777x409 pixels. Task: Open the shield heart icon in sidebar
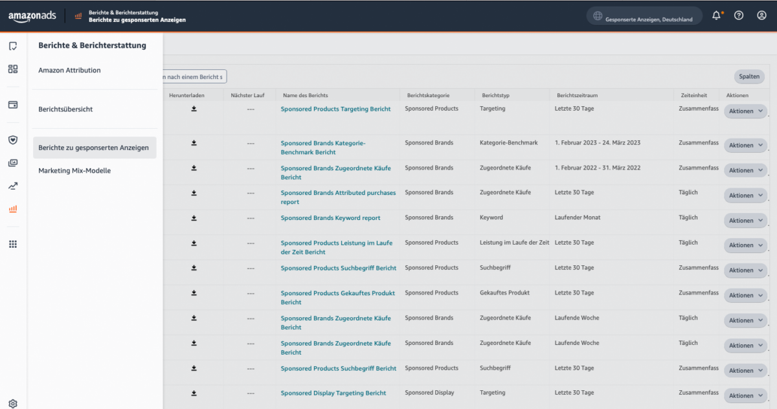pos(13,139)
